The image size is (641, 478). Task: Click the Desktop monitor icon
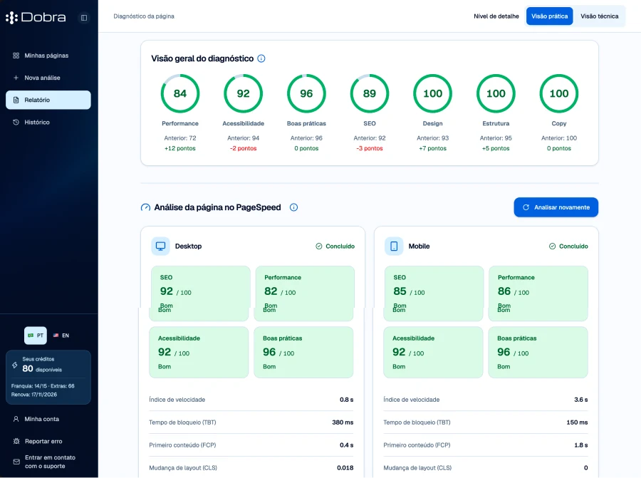click(x=161, y=246)
